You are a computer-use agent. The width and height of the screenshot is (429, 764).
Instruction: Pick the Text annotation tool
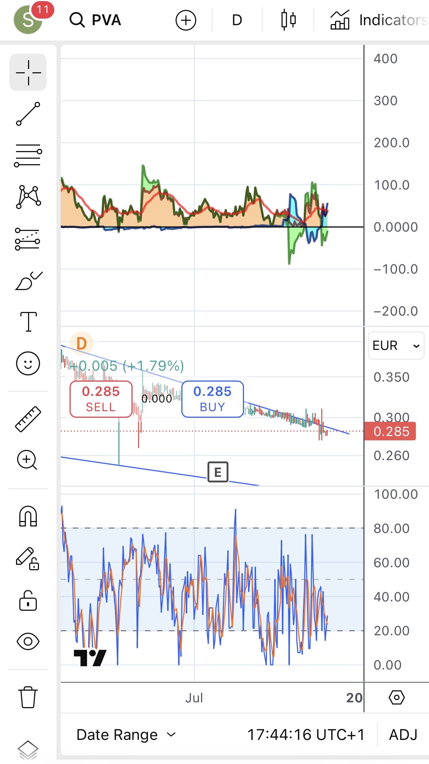point(28,322)
